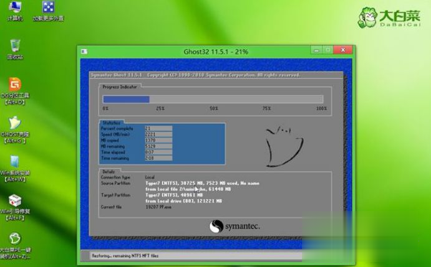
Task: Click the MB copied value 1370
Action: pyautogui.click(x=158, y=140)
